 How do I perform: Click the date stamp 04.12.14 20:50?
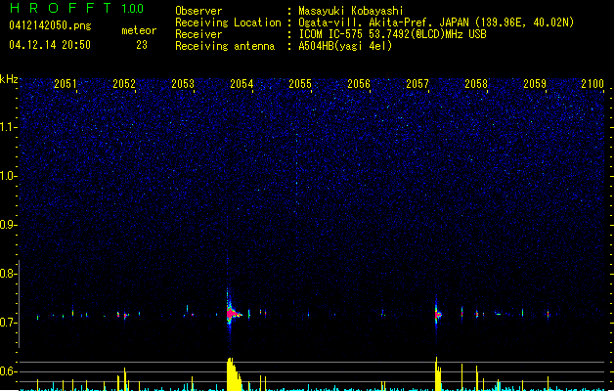(50, 45)
